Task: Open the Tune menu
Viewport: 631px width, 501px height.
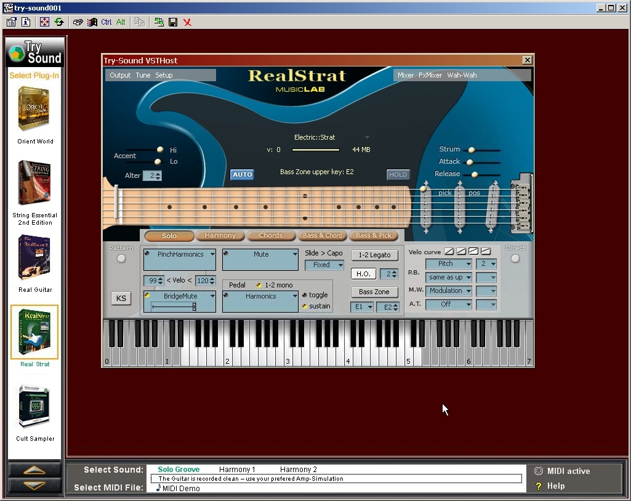Action: [x=143, y=75]
